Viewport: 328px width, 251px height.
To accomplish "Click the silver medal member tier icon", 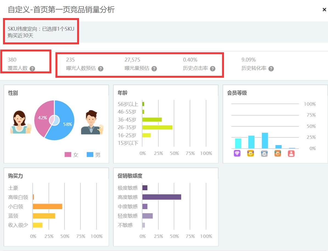I will pyautogui.click(x=264, y=153).
